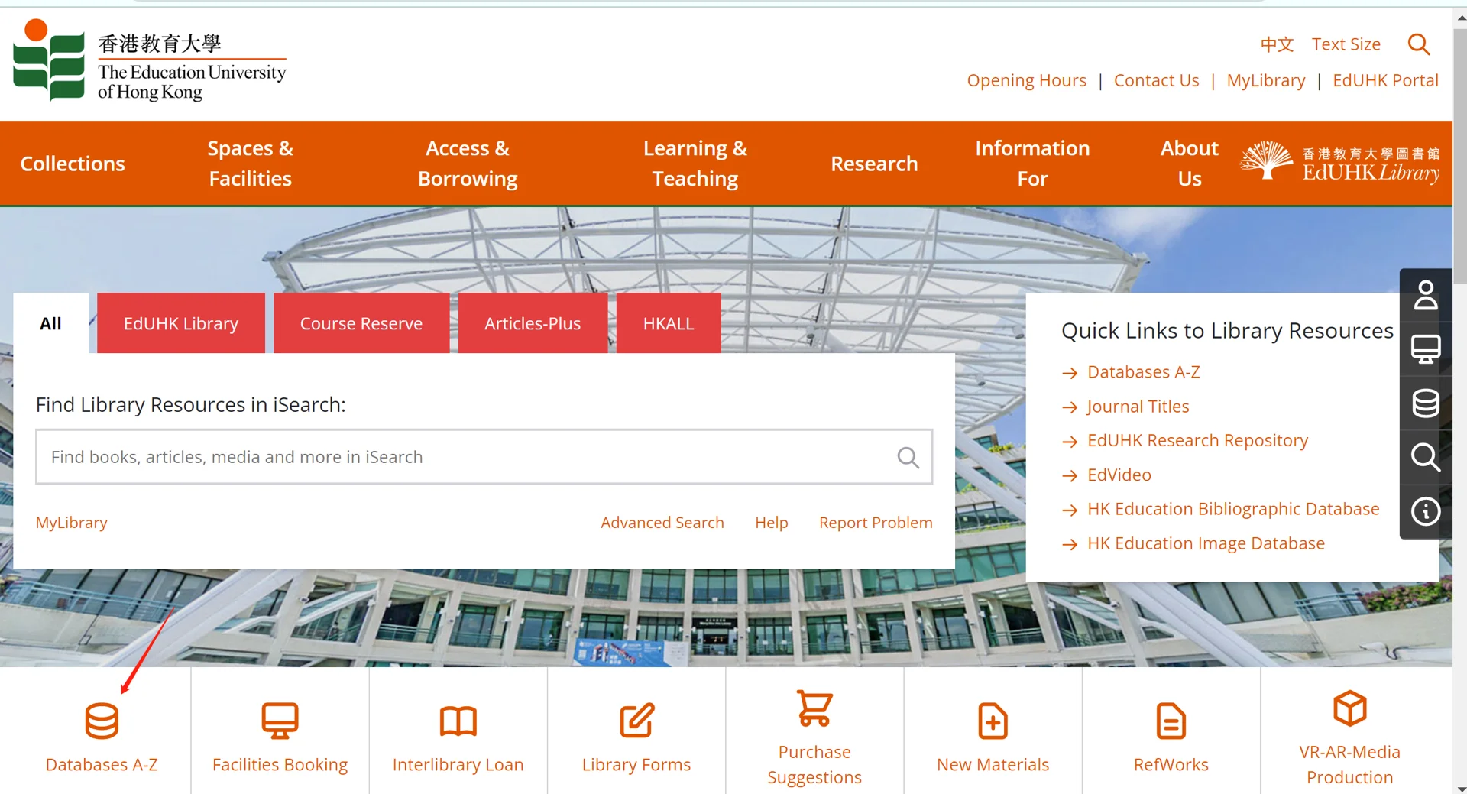Image resolution: width=1467 pixels, height=794 pixels.
Task: Open Journal Titles quick link
Action: (1138, 407)
